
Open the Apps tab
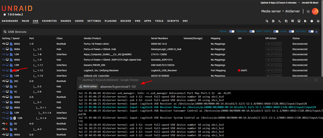(x=148, y=21)
